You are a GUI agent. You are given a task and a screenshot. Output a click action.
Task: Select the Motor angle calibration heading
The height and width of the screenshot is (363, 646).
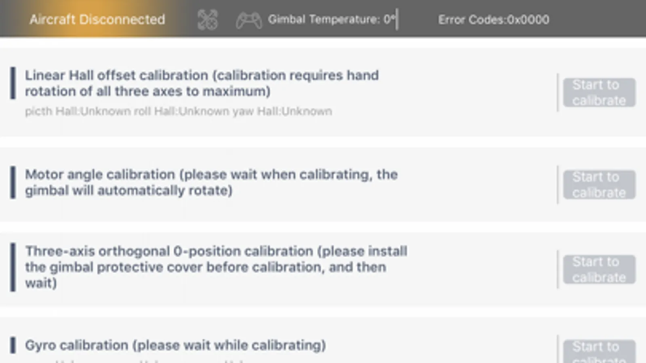click(x=211, y=182)
